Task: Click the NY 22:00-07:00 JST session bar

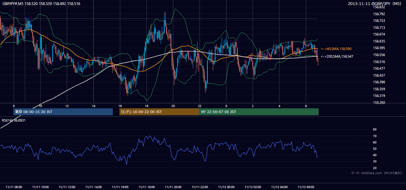Action: pyautogui.click(x=259, y=112)
